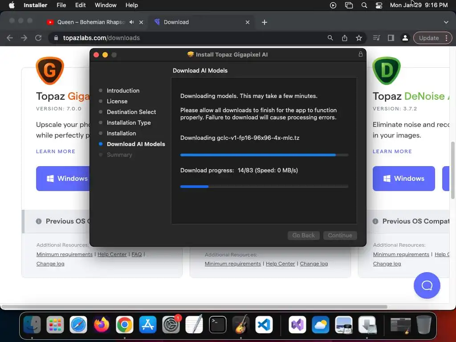Click the Chrome reload page icon
This screenshot has width=456, height=342.
click(38, 38)
